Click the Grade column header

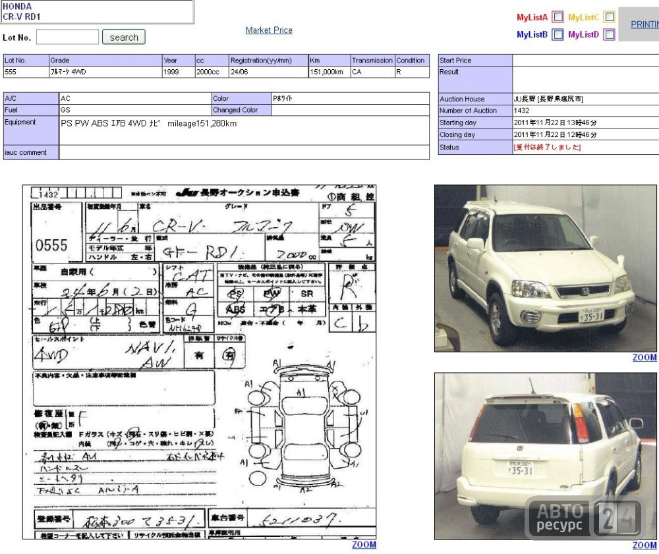point(105,60)
